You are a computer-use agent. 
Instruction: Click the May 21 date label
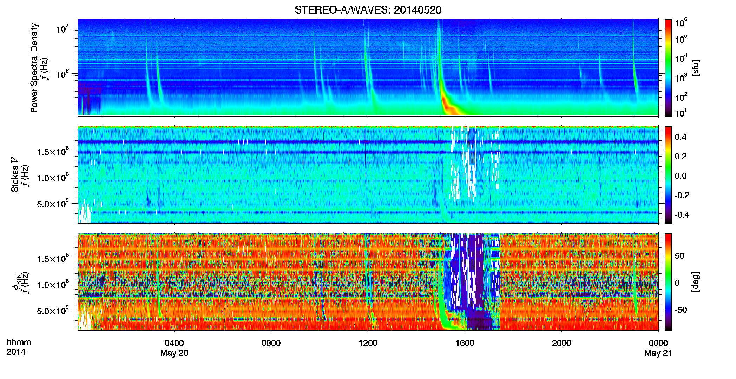tap(658, 353)
